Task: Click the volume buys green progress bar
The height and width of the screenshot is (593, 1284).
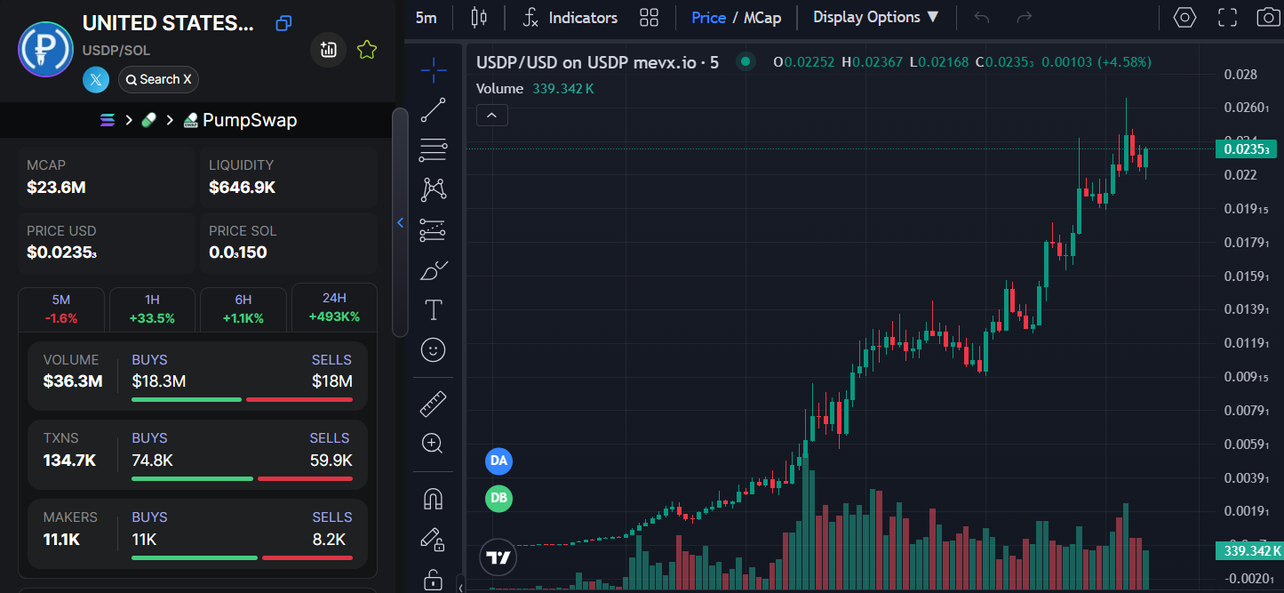Action: click(187, 400)
